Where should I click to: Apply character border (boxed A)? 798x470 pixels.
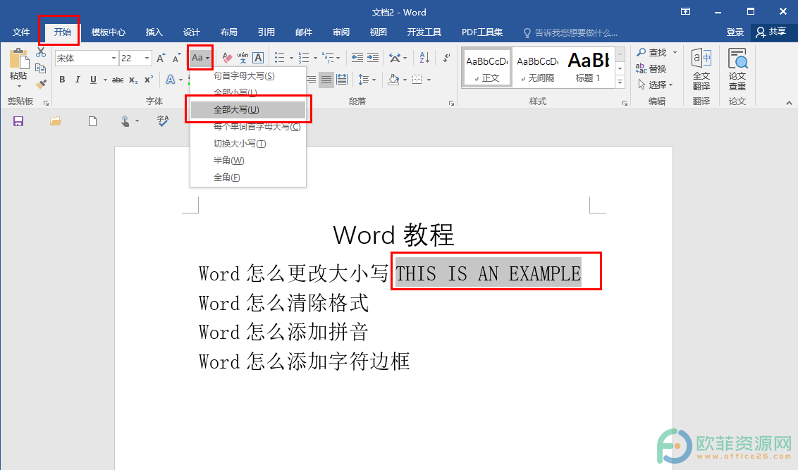pos(258,58)
